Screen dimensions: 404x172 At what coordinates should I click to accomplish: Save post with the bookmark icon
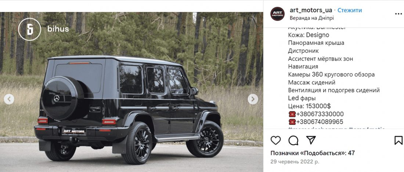[x=398, y=140]
